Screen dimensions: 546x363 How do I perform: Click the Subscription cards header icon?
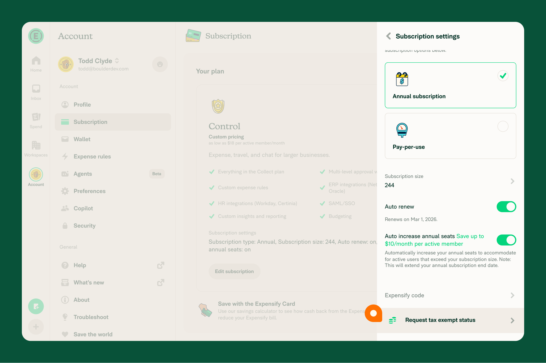[x=193, y=36]
